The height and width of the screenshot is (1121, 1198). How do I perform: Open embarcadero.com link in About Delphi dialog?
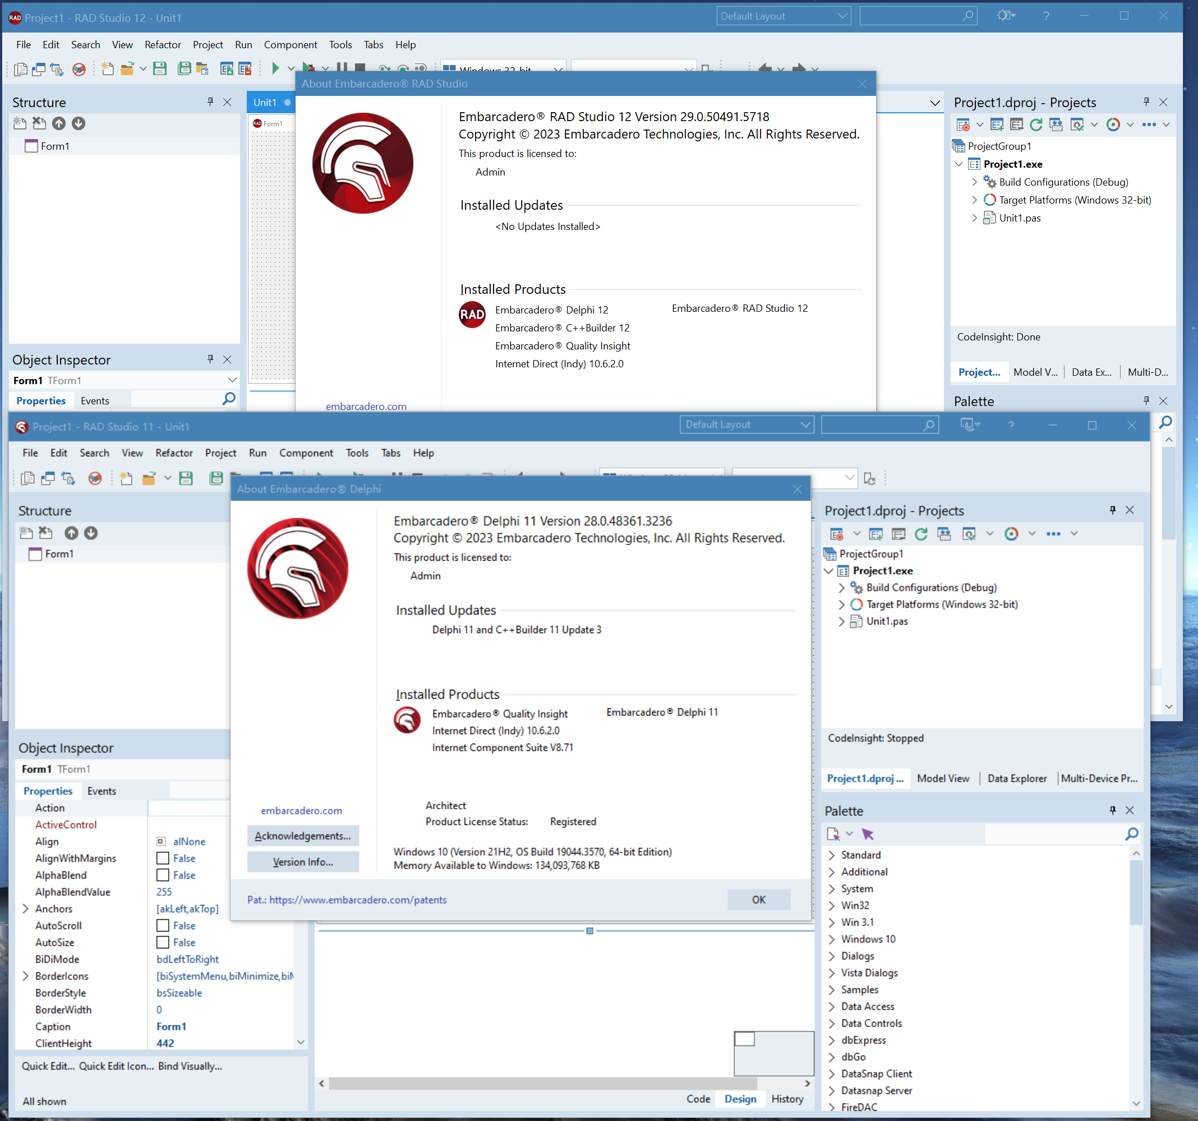[x=301, y=811]
